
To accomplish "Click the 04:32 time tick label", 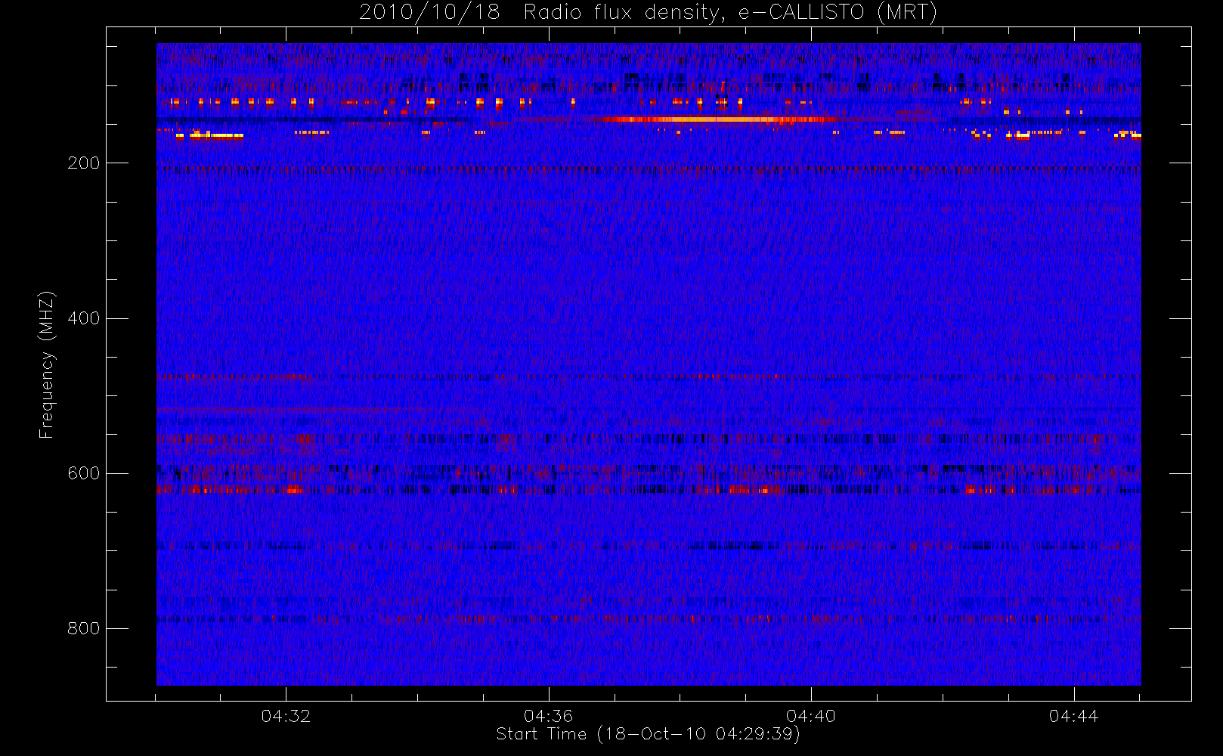I will pos(286,716).
